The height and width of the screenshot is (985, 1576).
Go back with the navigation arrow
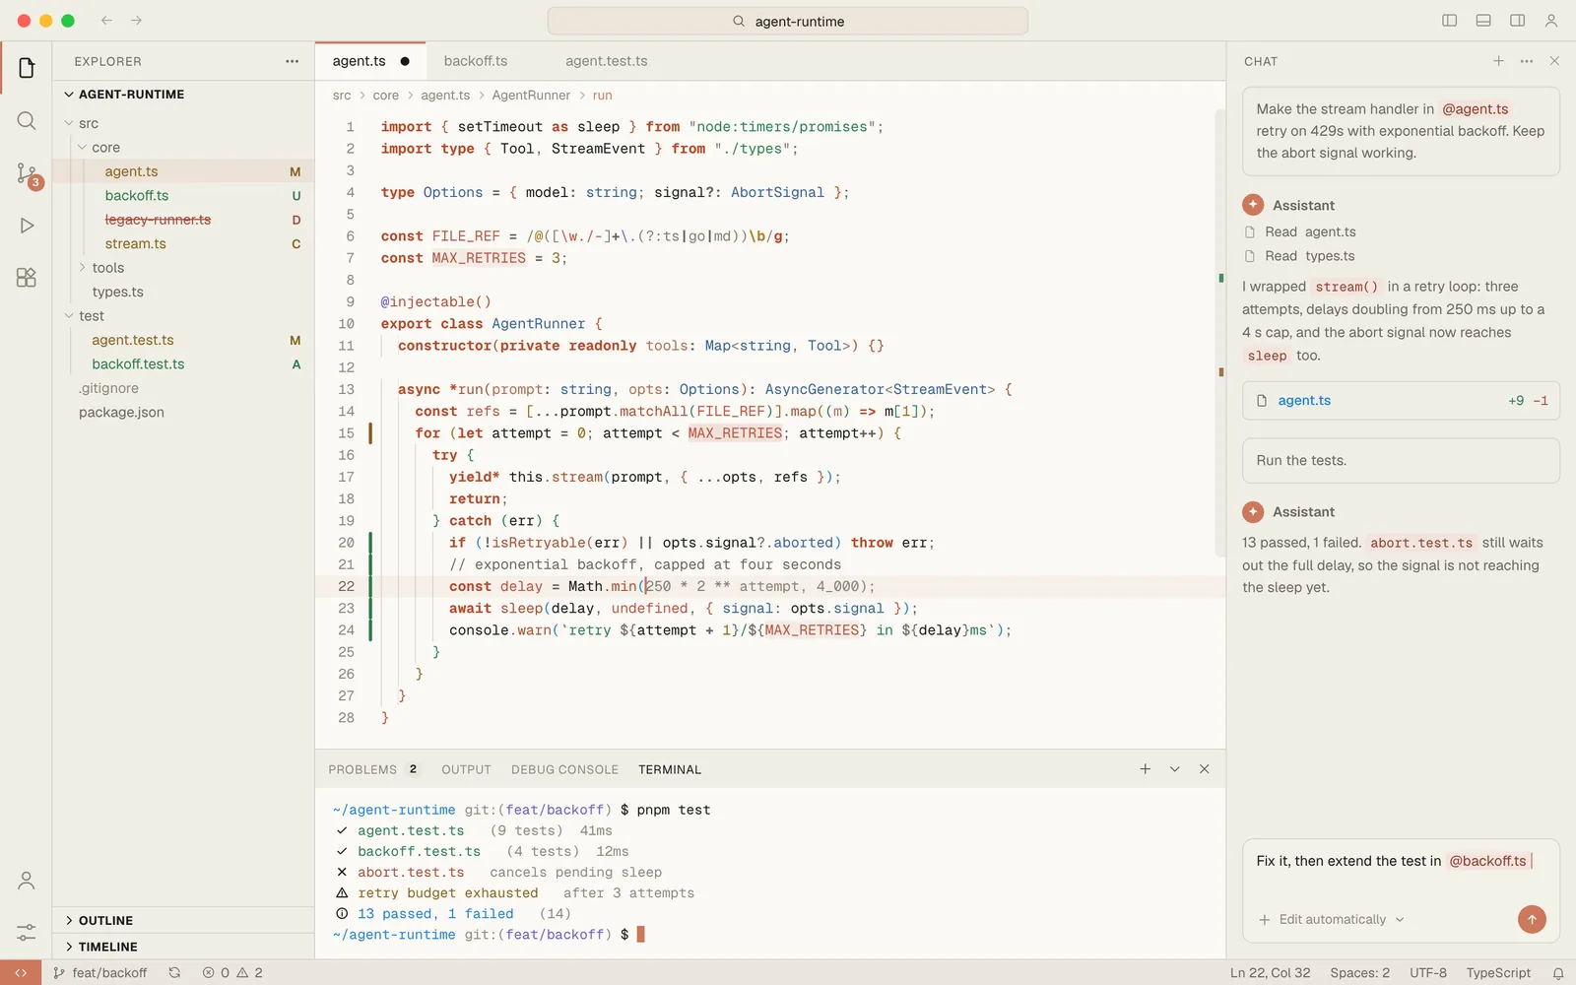pyautogui.click(x=106, y=21)
